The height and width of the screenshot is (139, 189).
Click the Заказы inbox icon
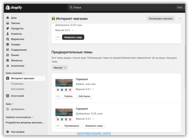pos(8,23)
